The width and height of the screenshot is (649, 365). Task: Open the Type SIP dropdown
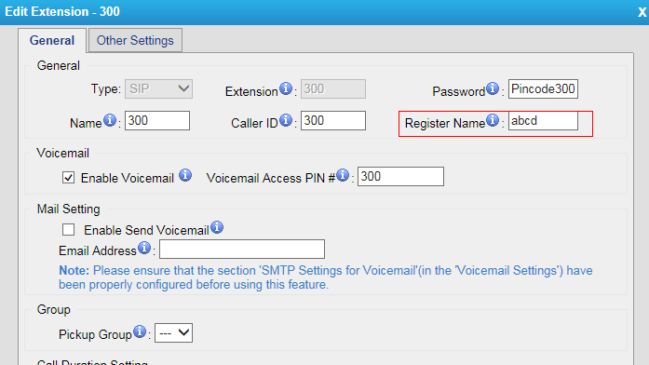[158, 89]
